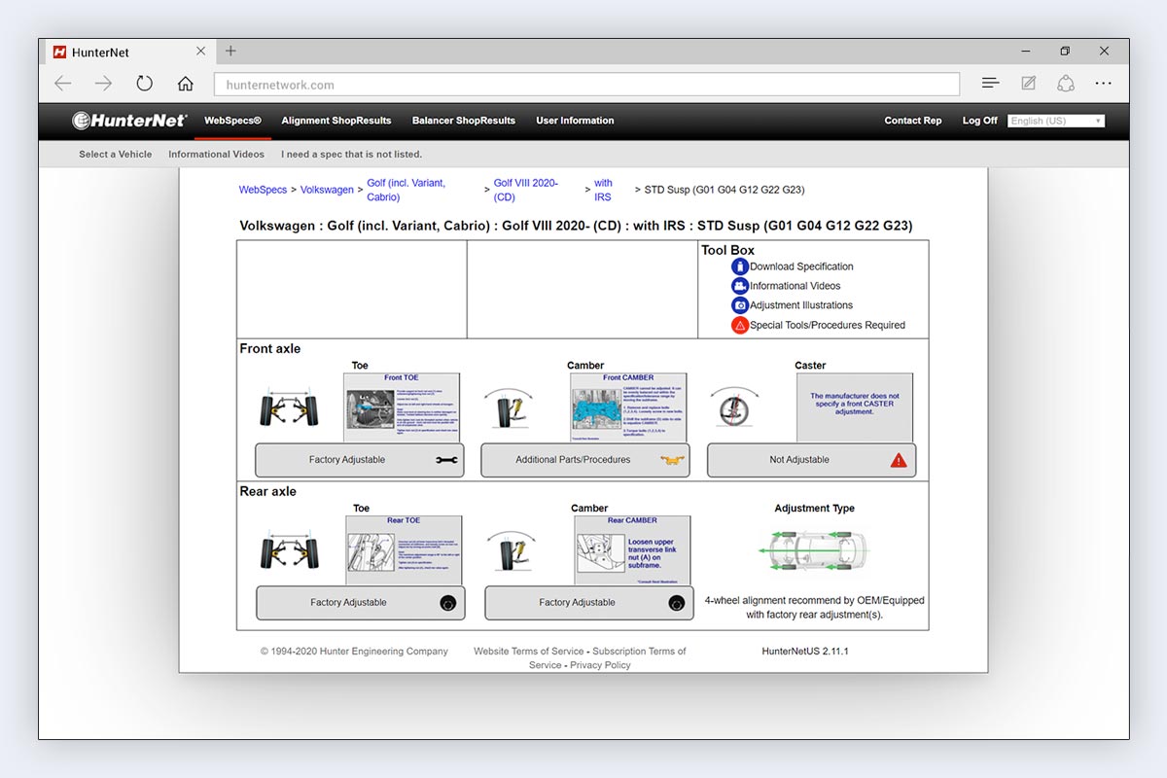This screenshot has height=778, width=1167.
Task: Click the web note pen icon
Action: pyautogui.click(x=1028, y=84)
